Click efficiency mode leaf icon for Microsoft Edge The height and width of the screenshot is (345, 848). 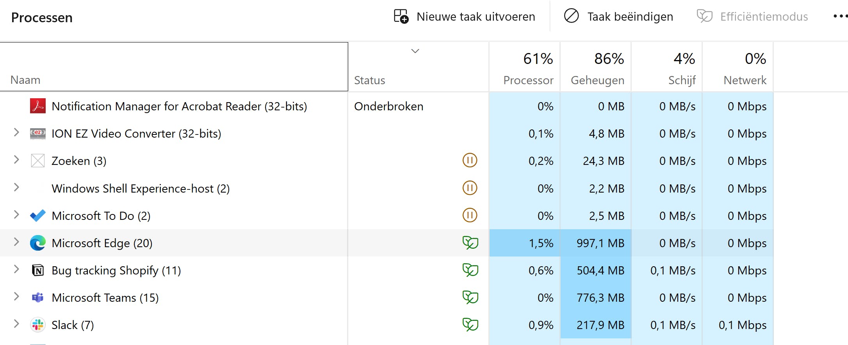pyautogui.click(x=470, y=243)
